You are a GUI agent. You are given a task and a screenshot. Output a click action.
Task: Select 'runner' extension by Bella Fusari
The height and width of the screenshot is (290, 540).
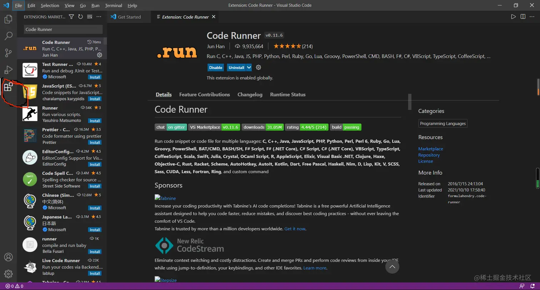click(62, 245)
